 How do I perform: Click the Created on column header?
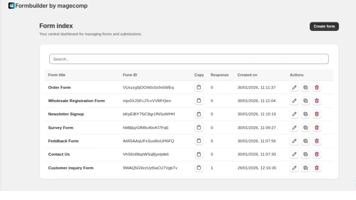click(x=247, y=75)
